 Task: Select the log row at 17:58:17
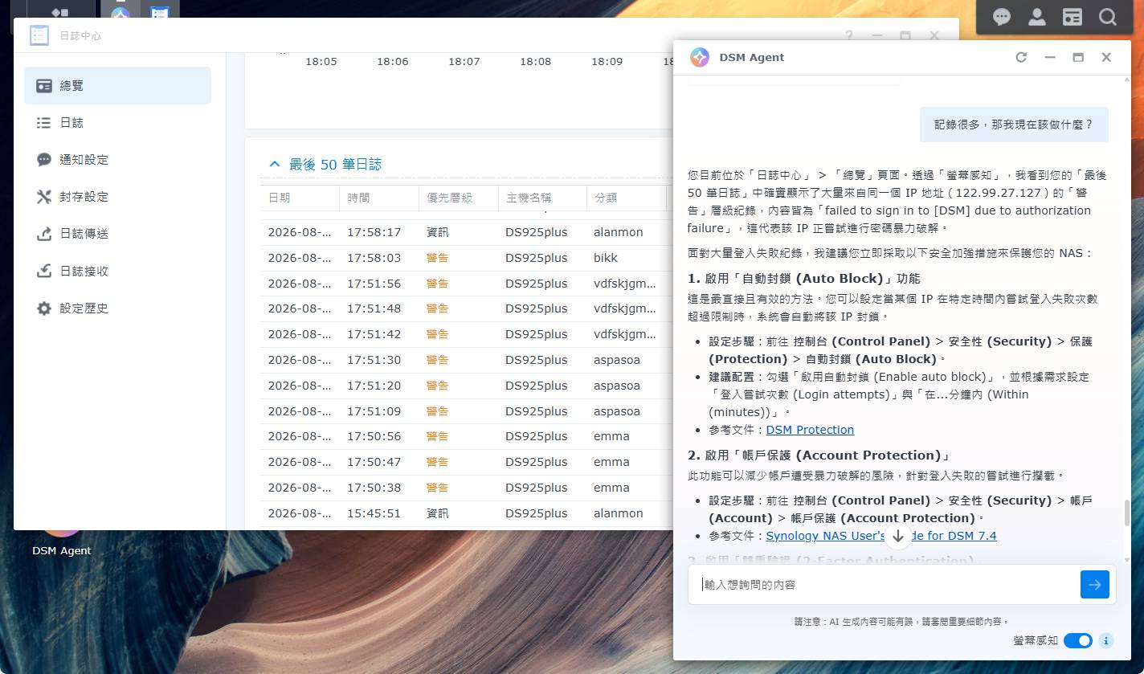click(466, 232)
